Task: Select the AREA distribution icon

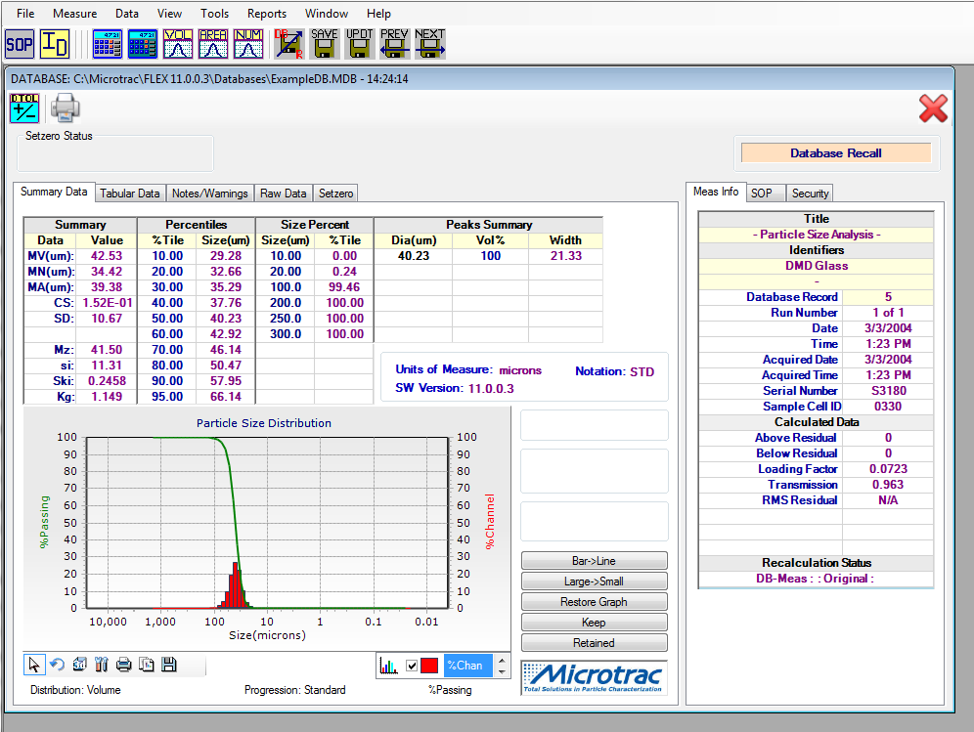Action: coord(213,44)
